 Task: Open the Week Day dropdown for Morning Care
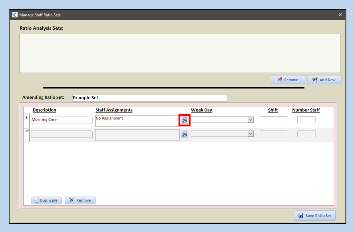[251, 120]
